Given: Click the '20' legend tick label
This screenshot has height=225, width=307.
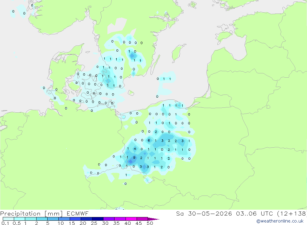Looking at the screenshot, I should coord(83,223).
